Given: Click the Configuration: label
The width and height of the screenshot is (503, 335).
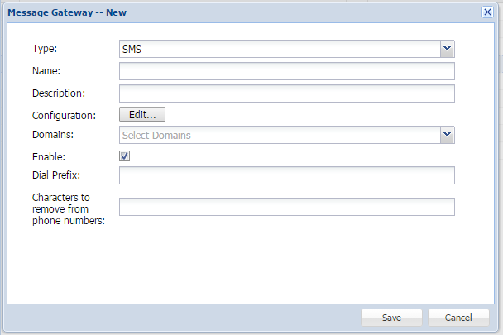Looking at the screenshot, I should coord(65,115).
